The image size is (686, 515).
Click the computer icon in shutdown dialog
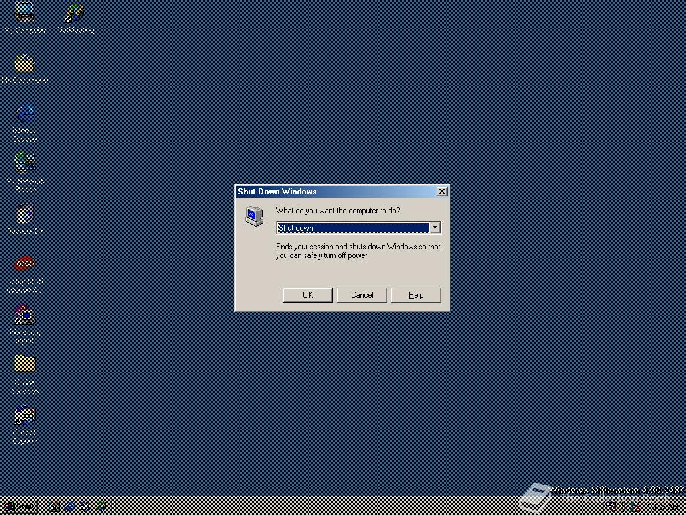[254, 216]
